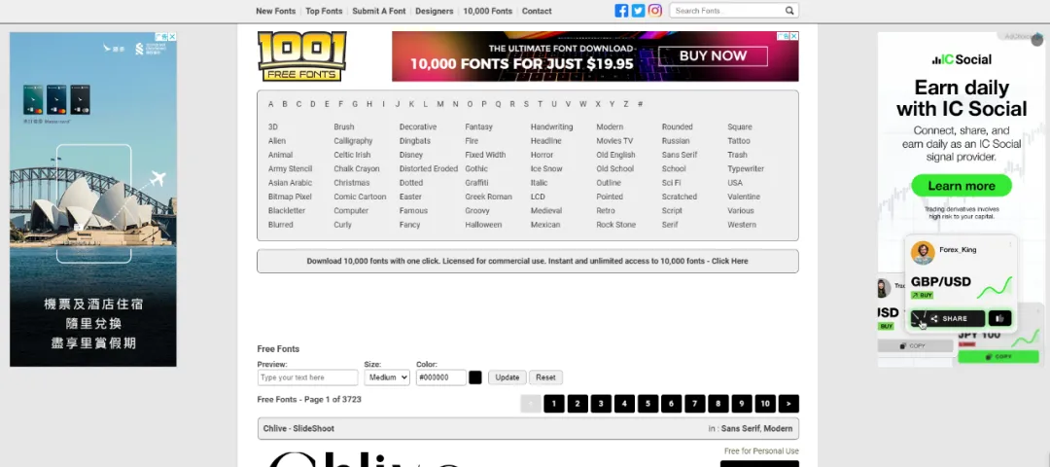This screenshot has width=1050, height=467.
Task: Open the Instagram icon link
Action: [655, 11]
